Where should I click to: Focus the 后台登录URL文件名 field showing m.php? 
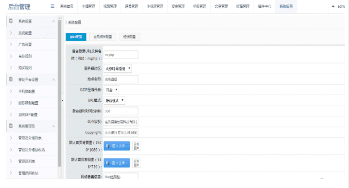pos(121,55)
